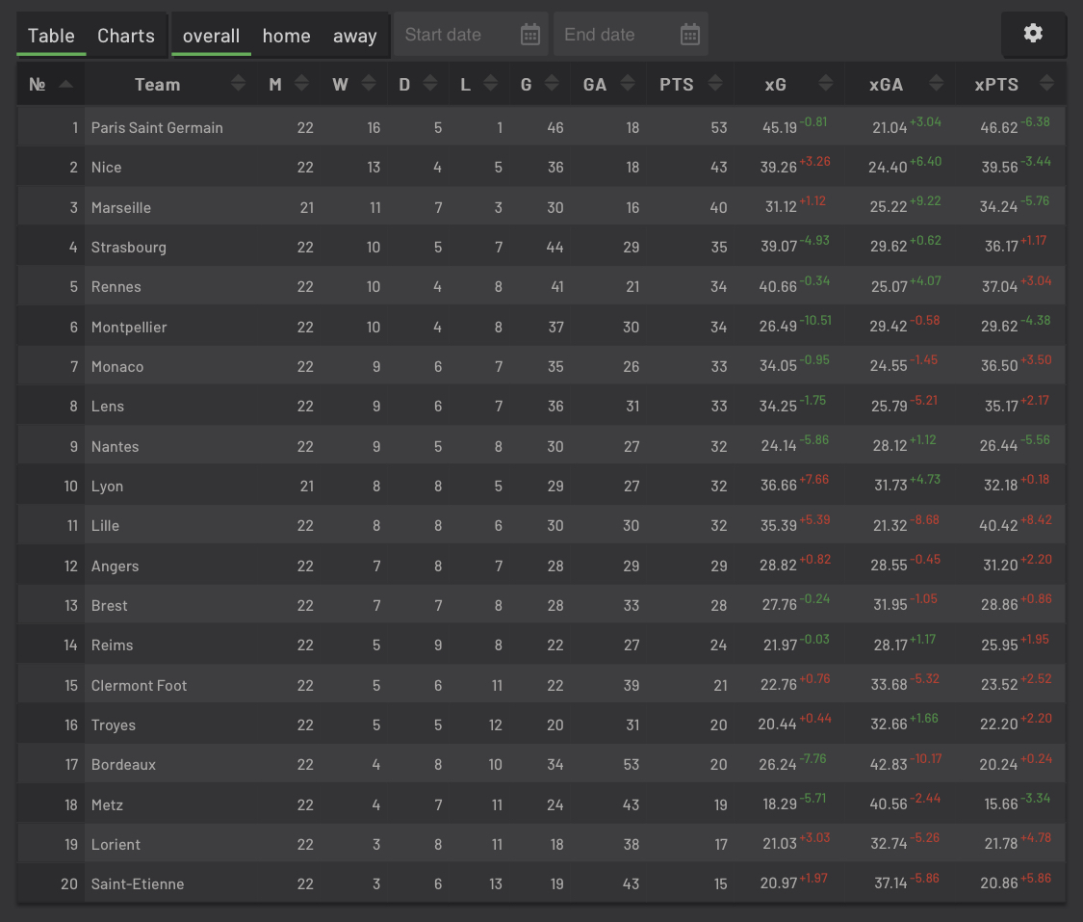The width and height of the screenshot is (1083, 922).
Task: Switch filter to away matches
Action: (354, 36)
